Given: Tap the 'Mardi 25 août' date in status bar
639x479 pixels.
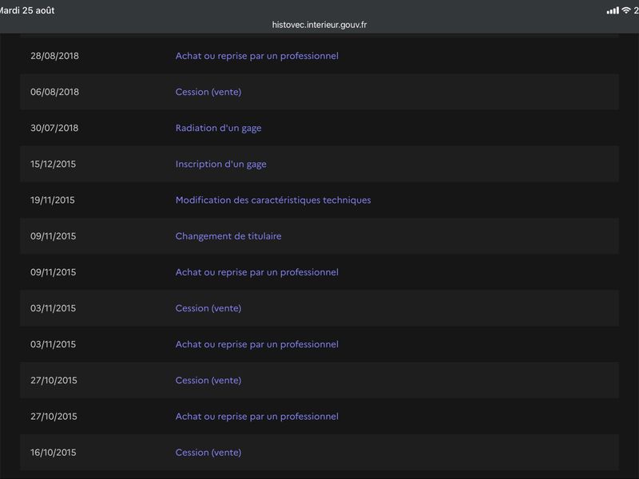Looking at the screenshot, I should 27,10.
